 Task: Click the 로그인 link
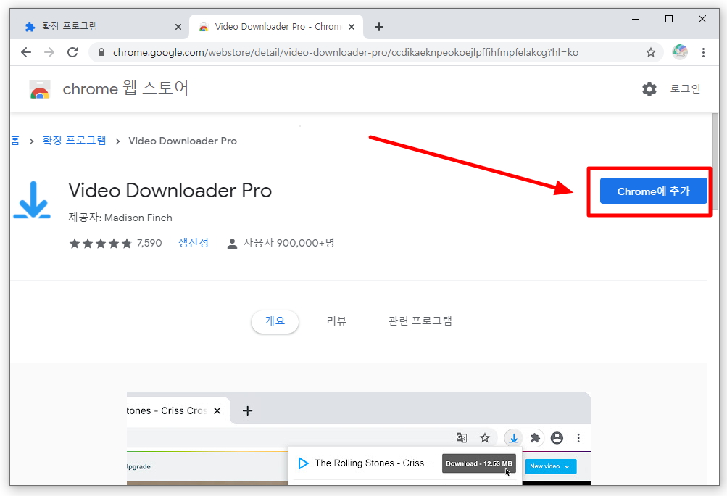click(685, 88)
